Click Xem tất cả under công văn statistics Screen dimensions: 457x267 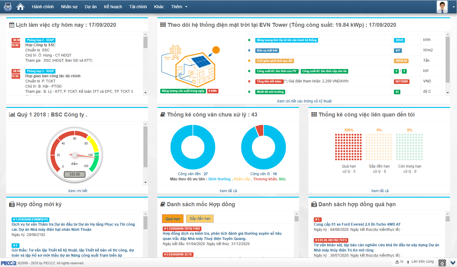(x=228, y=191)
